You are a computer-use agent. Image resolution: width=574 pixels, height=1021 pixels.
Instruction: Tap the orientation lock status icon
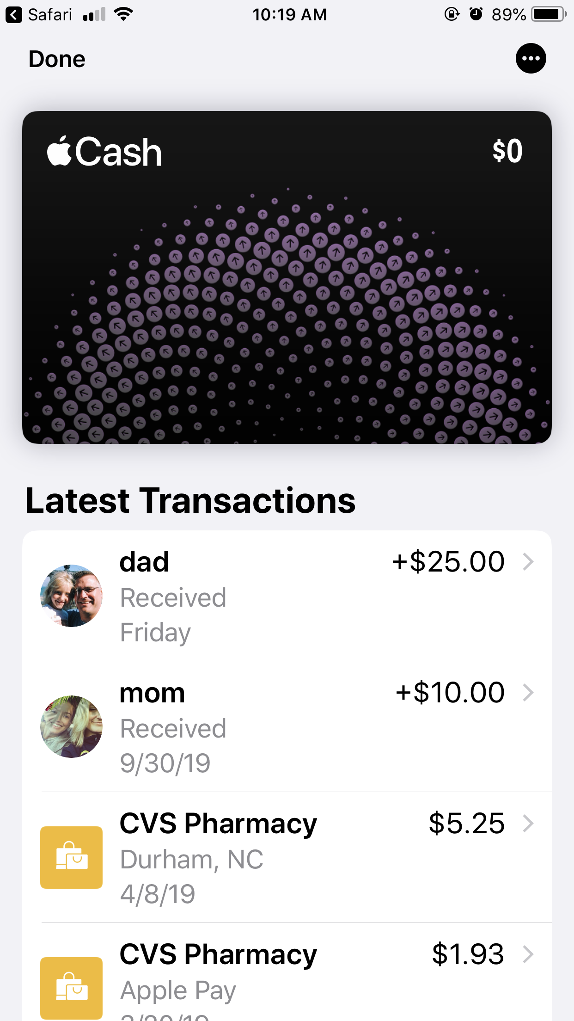(452, 14)
